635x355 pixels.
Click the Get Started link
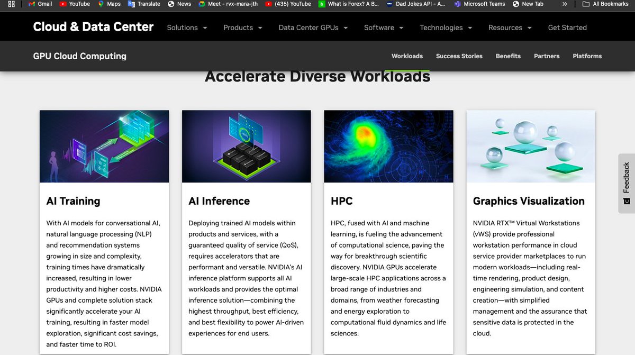coord(567,28)
